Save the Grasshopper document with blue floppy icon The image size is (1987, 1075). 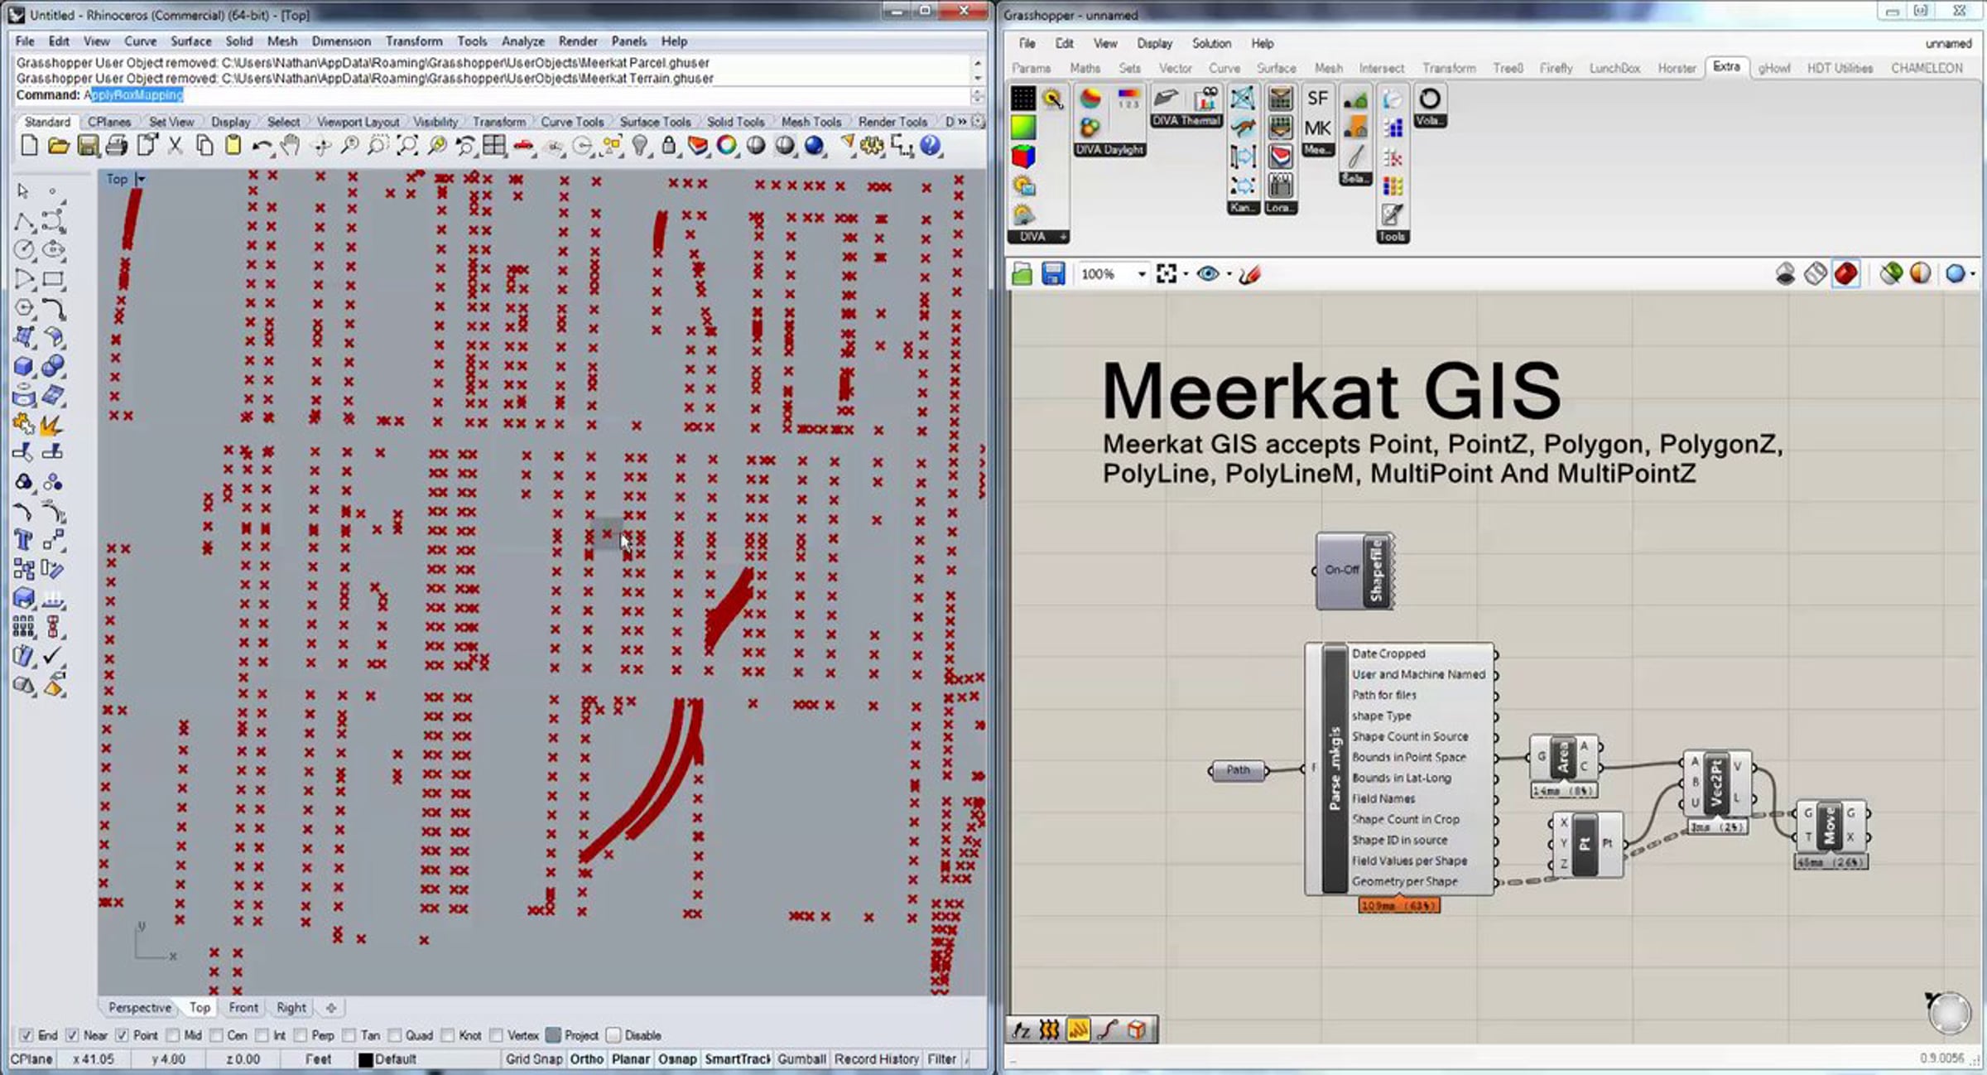[1053, 274]
